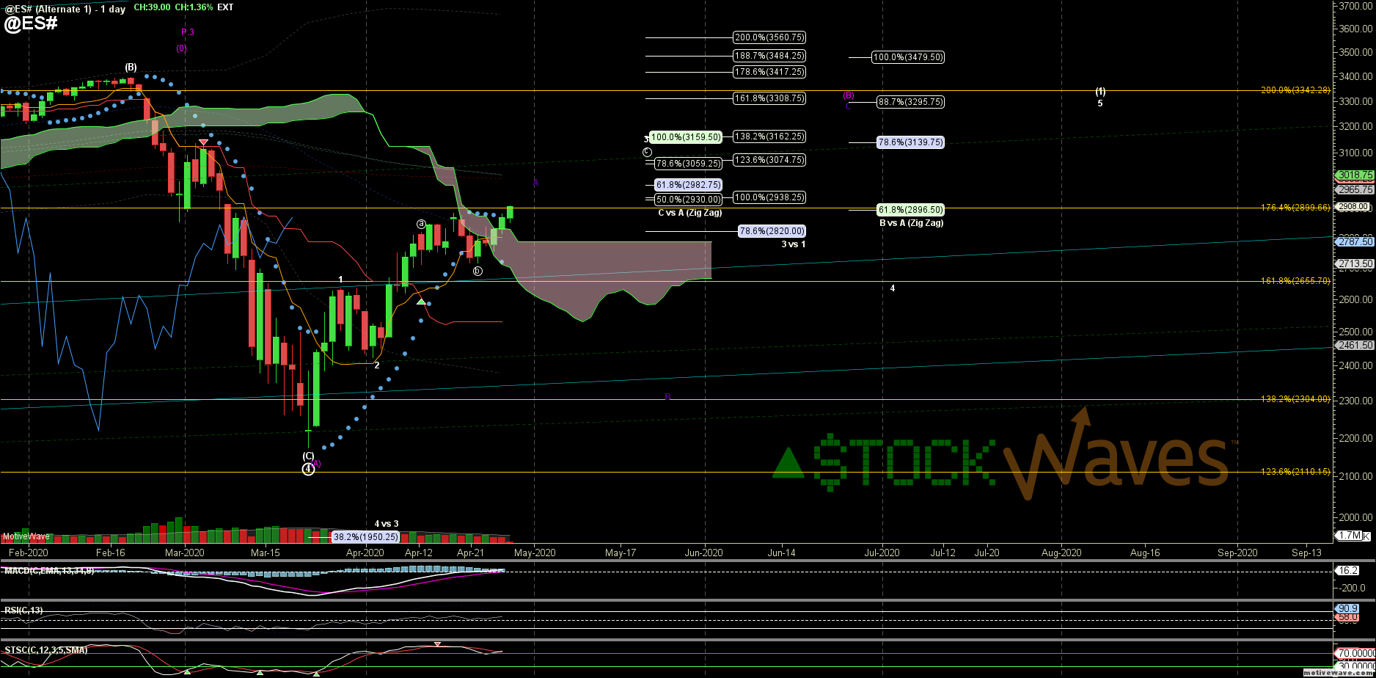This screenshot has height=678, width=1376.
Task: Open the STSC(C,12,3,5,SMA) study label
Action: tap(45, 650)
